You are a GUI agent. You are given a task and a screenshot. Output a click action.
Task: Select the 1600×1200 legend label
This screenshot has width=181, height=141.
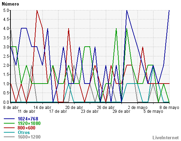pyautogui.click(x=29, y=137)
